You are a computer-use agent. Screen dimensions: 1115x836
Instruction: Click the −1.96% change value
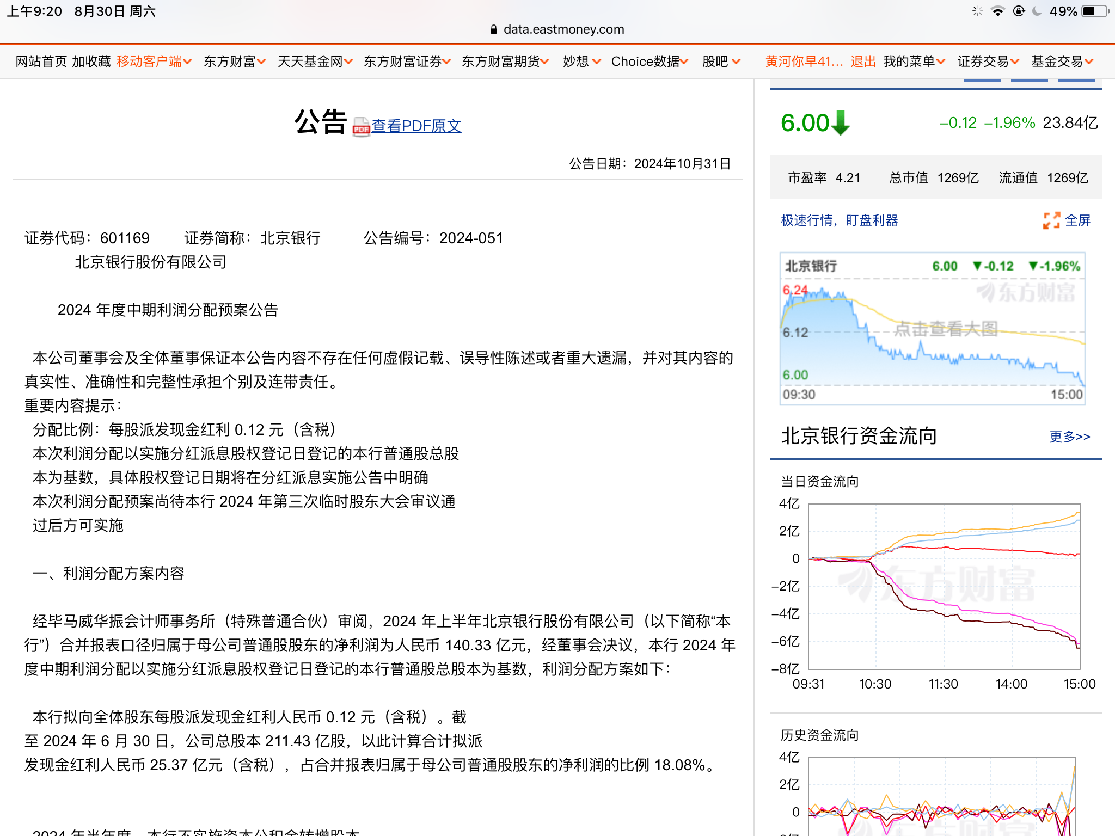tap(1010, 123)
